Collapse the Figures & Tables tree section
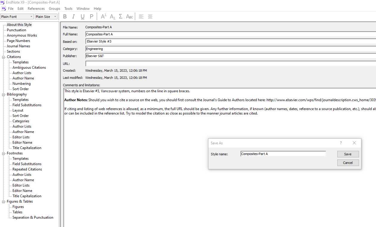The height and width of the screenshot is (227, 376). 4,201
